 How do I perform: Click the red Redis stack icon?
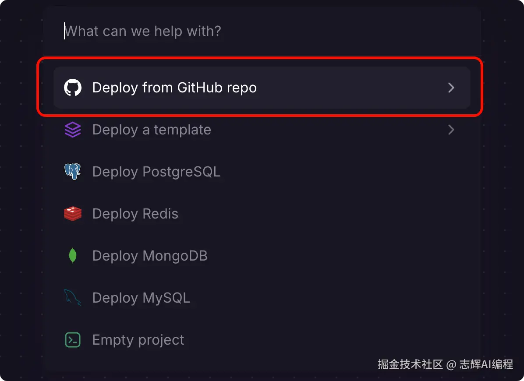pos(73,214)
